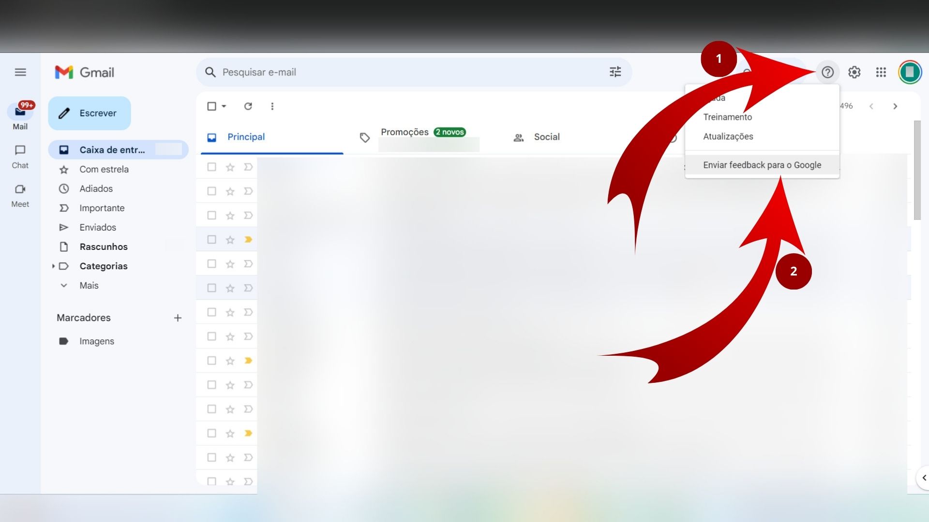Toggle checkbox on first email row
This screenshot has height=522, width=929.
coord(211,166)
